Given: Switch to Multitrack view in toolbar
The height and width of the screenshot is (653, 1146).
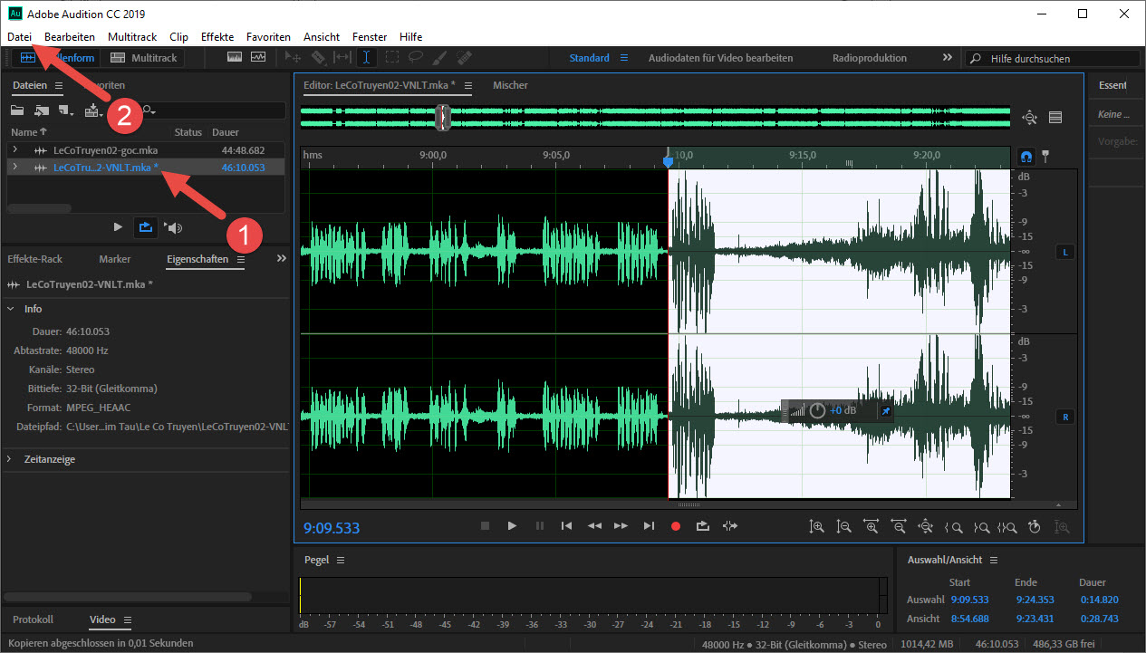Looking at the screenshot, I should pyautogui.click(x=143, y=58).
